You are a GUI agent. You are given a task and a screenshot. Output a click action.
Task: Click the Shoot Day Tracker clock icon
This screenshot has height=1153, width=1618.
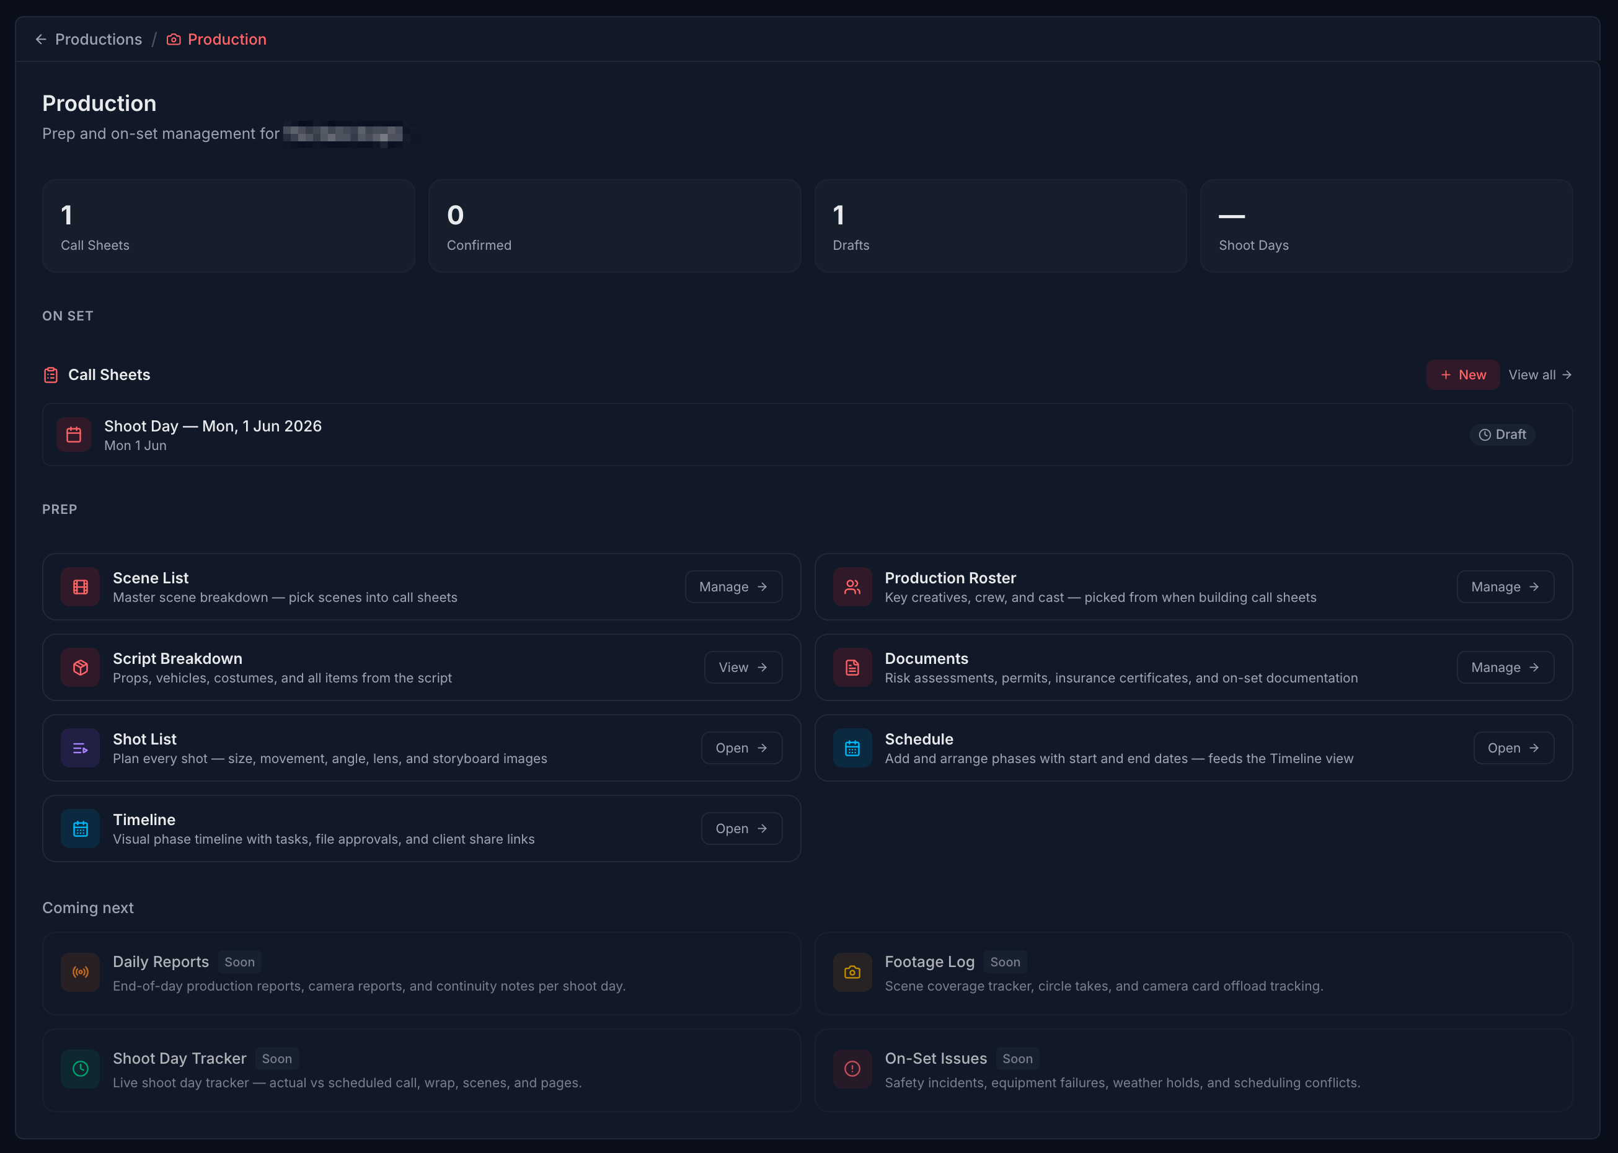pos(80,1069)
